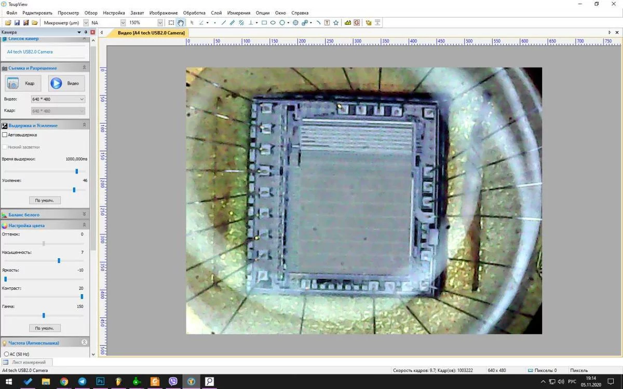Choose the angle measurement tool
The width and height of the screenshot is (623, 389).
tap(201, 23)
